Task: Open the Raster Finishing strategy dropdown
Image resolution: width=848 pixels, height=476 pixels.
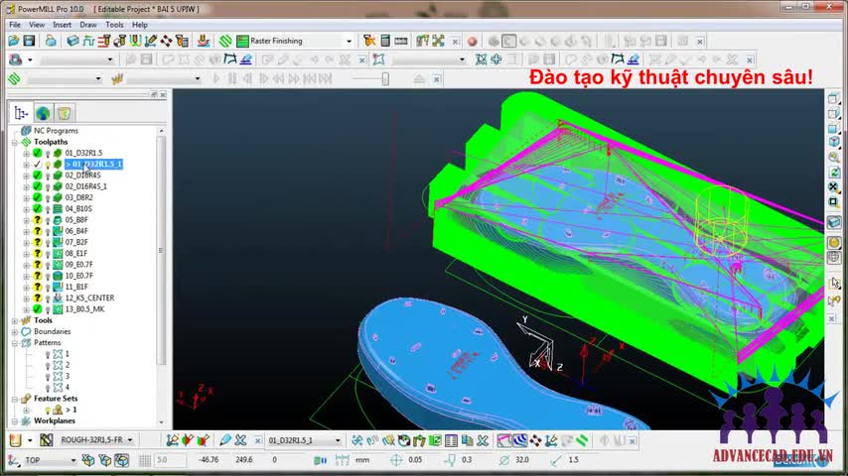Action: coord(349,41)
